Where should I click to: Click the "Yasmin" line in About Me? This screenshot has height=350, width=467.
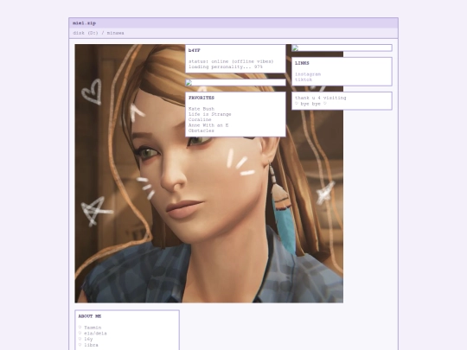pos(90,328)
